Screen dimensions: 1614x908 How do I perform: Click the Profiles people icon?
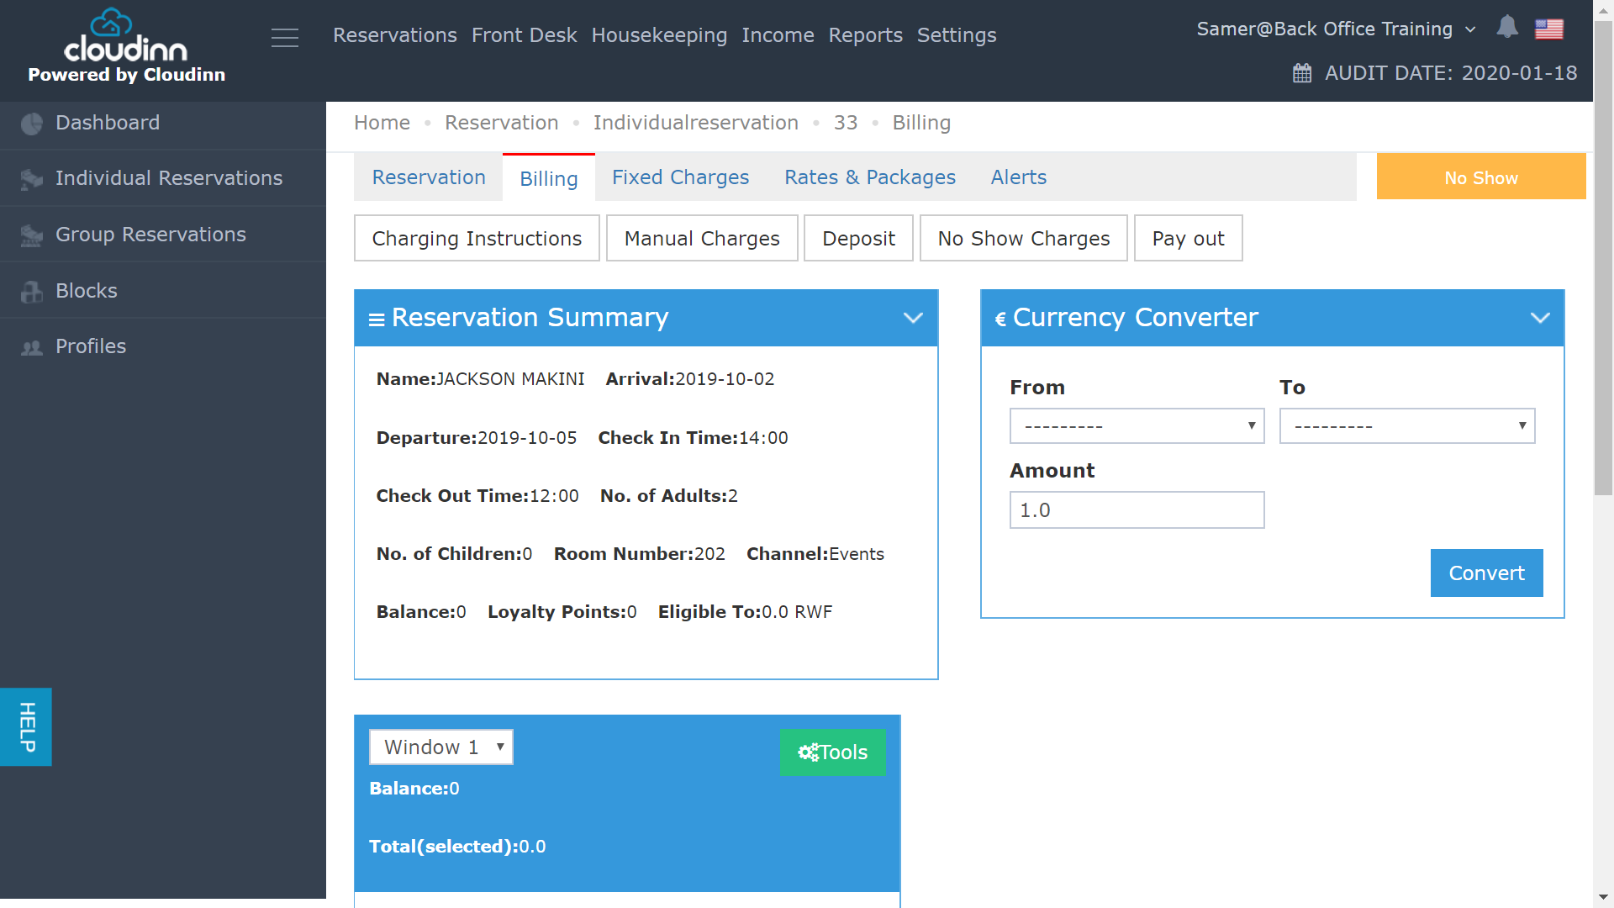[32, 347]
